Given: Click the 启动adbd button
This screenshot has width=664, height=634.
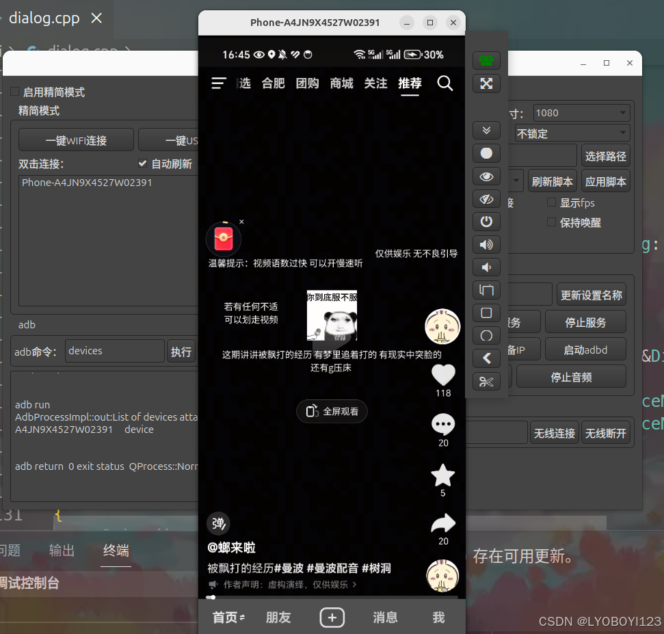Looking at the screenshot, I should pyautogui.click(x=585, y=349).
